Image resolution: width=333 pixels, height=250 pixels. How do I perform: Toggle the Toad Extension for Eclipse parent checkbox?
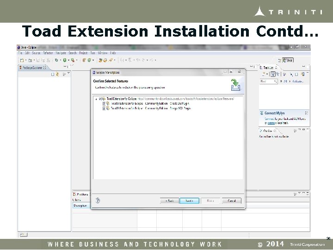(x=100, y=99)
